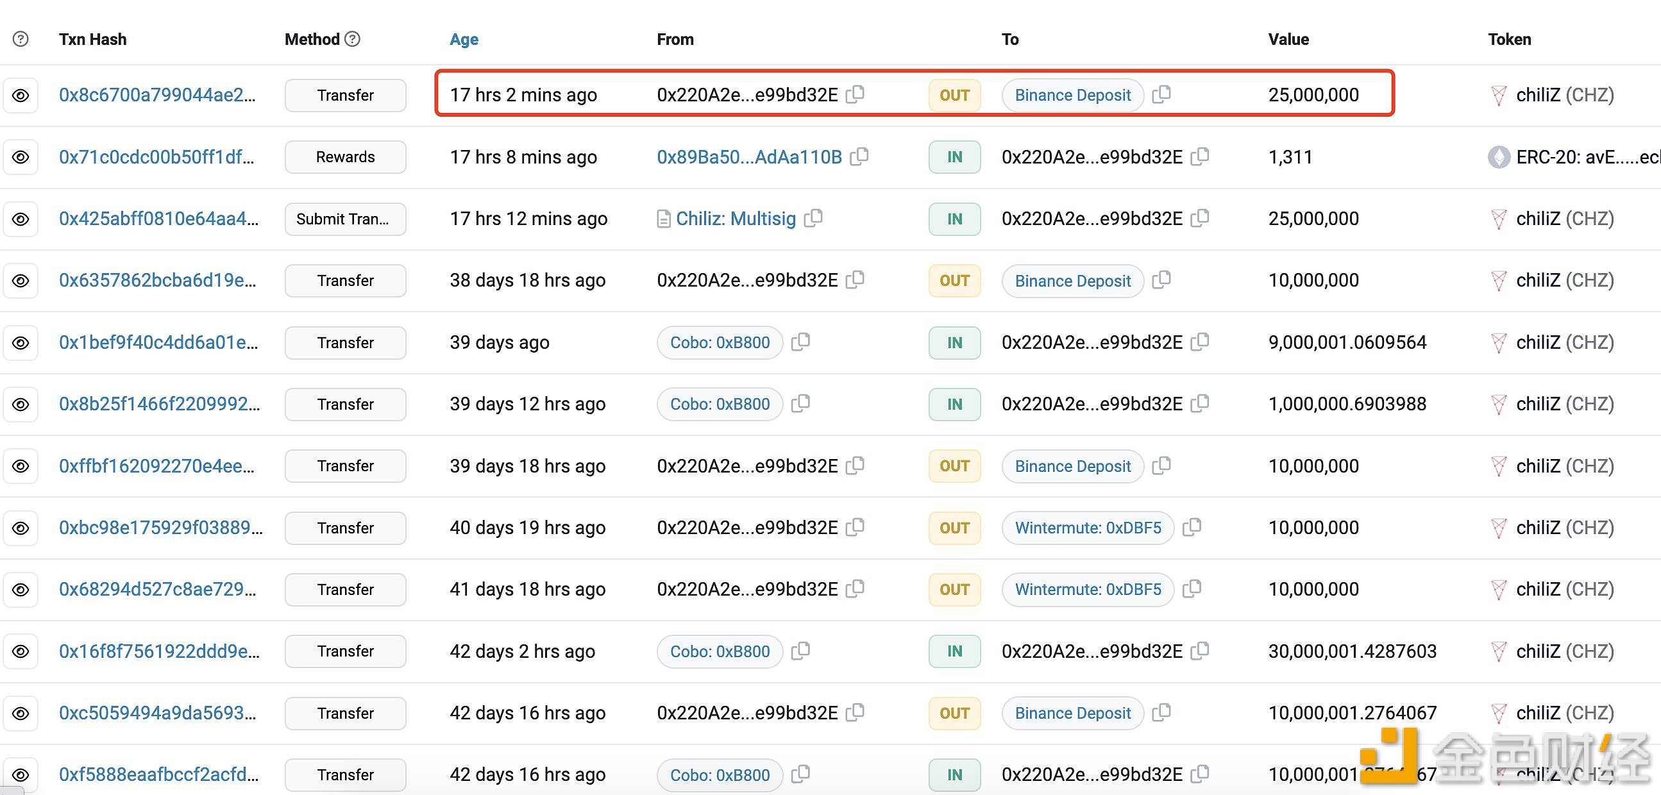Copy the Wintermute address in the 40 days 19 hrs ago row
This screenshot has height=795, width=1661.
click(1192, 527)
